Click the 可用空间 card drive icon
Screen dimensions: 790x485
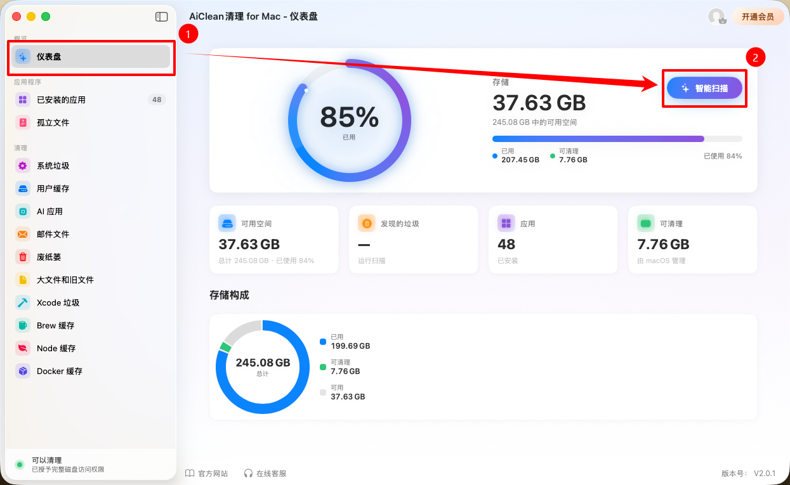coord(227,223)
